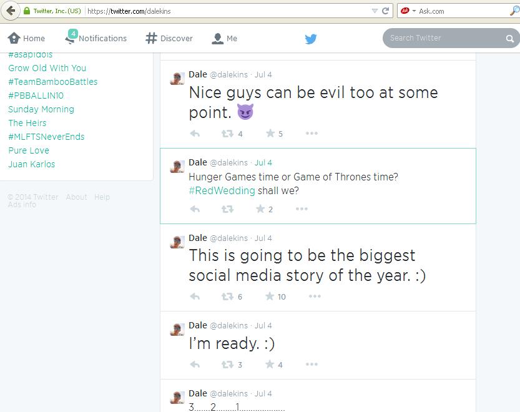Open the Ask.com search engine dropdown
The image size is (520, 412).
point(415,11)
